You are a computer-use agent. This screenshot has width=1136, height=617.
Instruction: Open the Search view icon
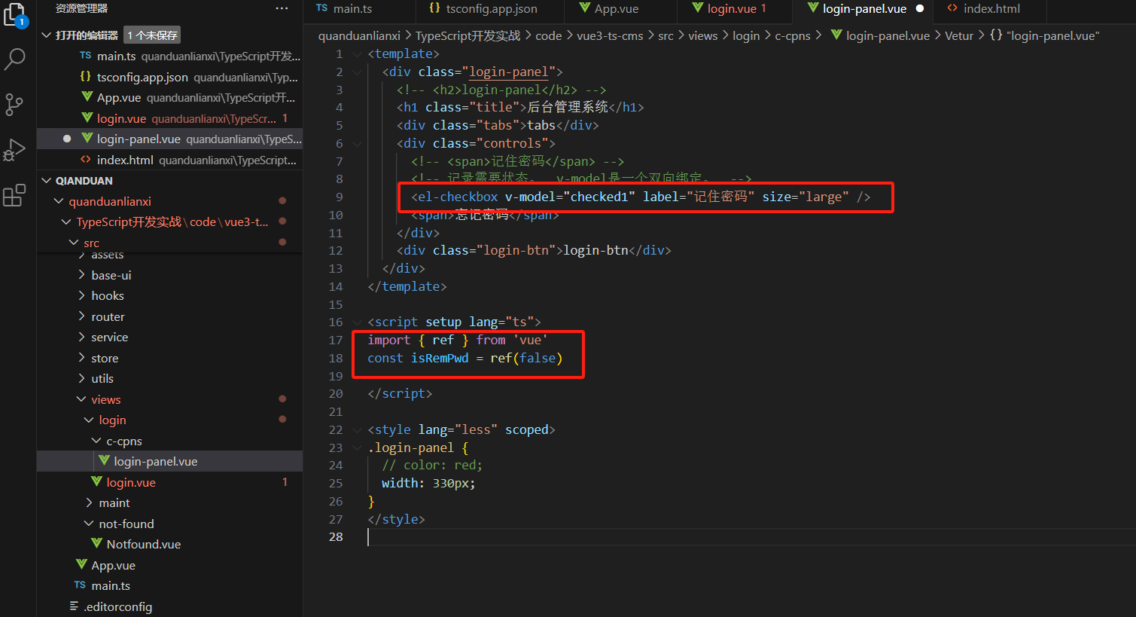point(14,59)
